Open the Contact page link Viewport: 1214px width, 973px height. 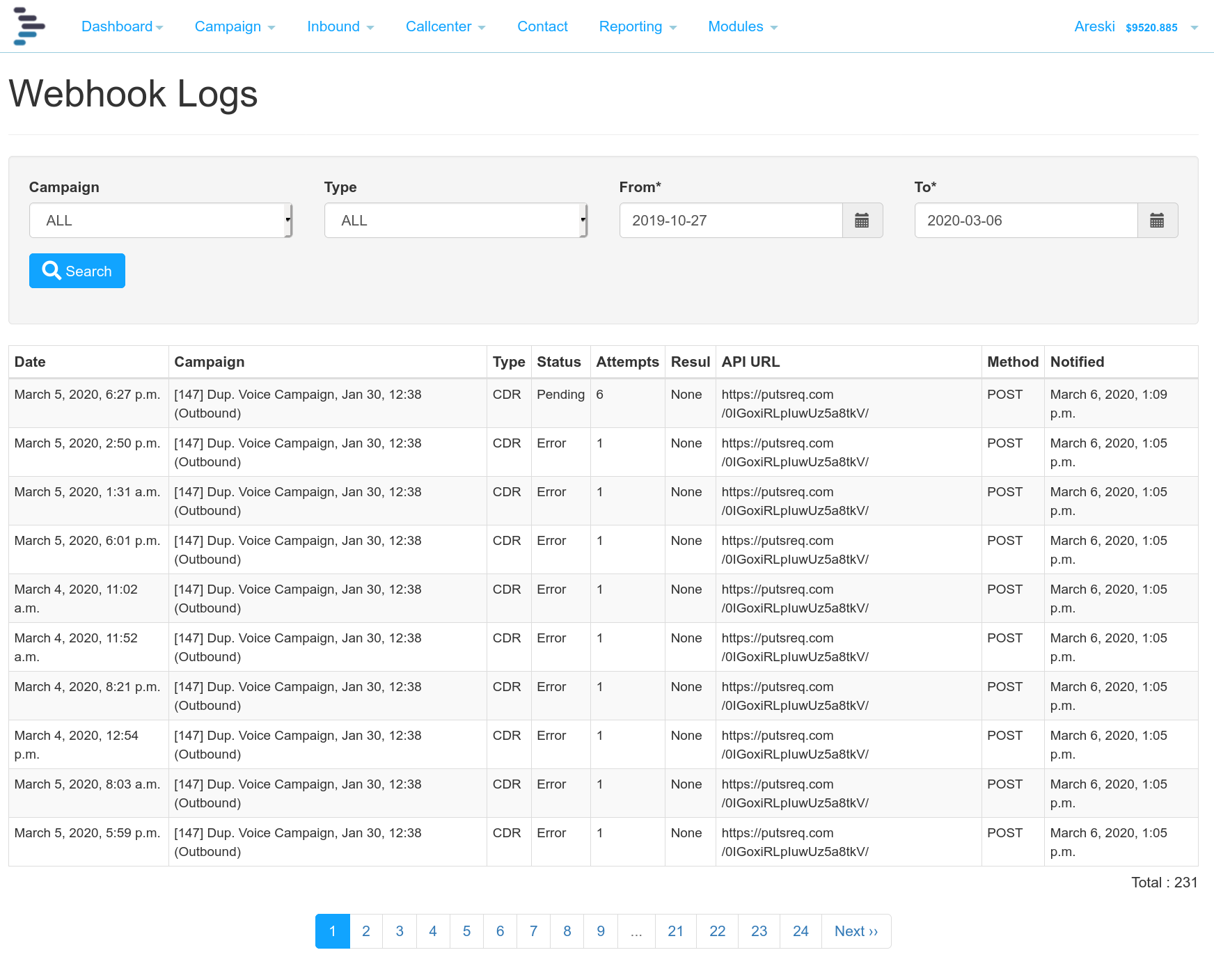542,26
